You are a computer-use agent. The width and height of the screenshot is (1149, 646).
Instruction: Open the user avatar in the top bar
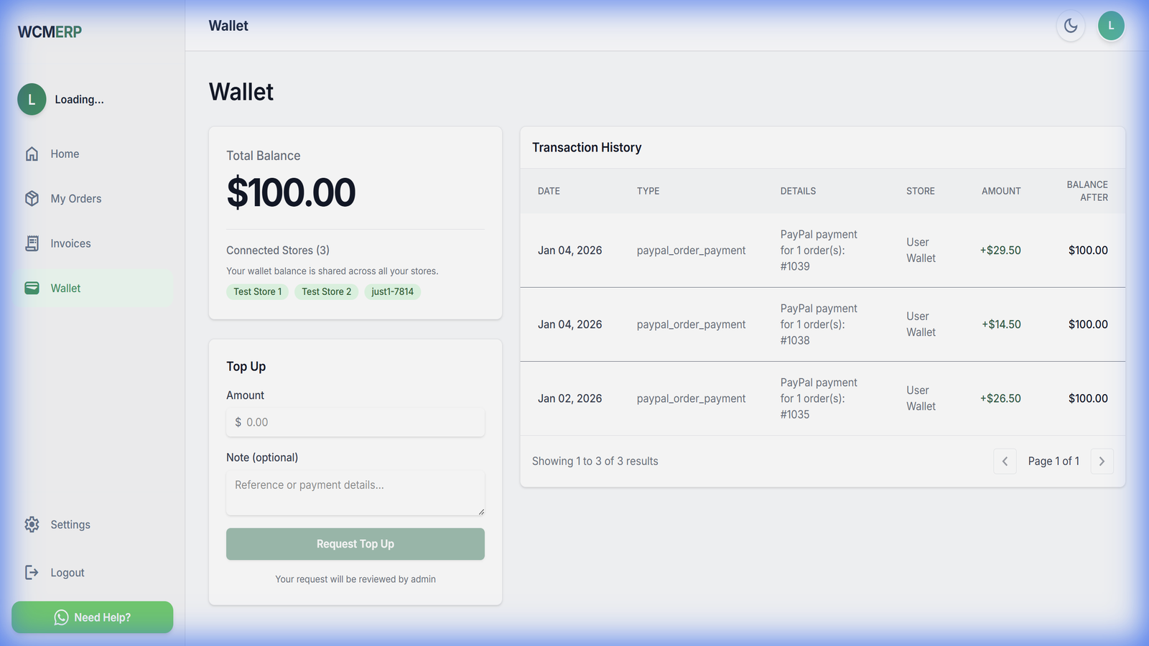pos(1111,25)
